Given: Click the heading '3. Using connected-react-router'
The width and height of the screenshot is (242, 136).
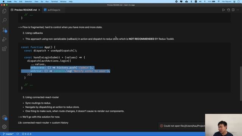Looking at the screenshot, I should coord(40,97).
